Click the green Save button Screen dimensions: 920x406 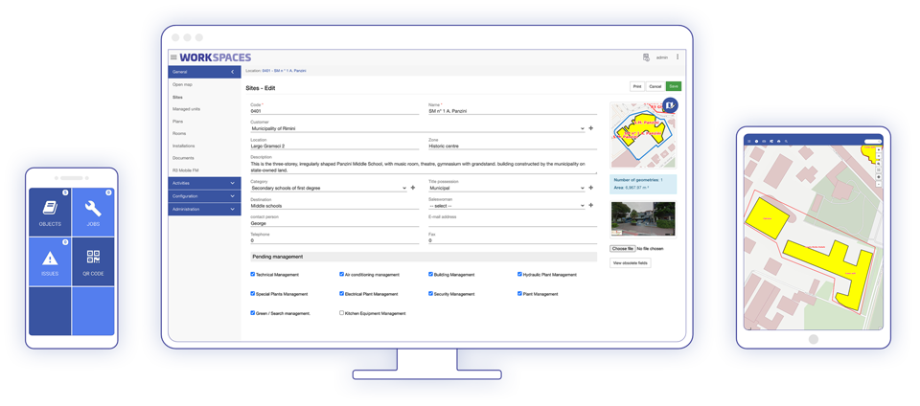(674, 86)
